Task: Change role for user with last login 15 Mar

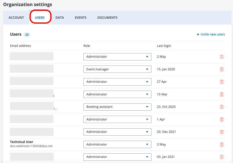Action: (117, 94)
